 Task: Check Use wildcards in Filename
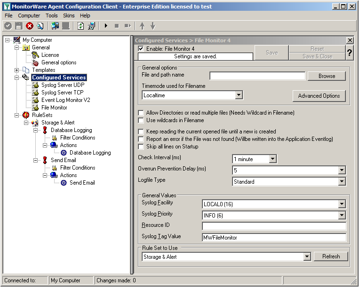pyautogui.click(x=141, y=120)
